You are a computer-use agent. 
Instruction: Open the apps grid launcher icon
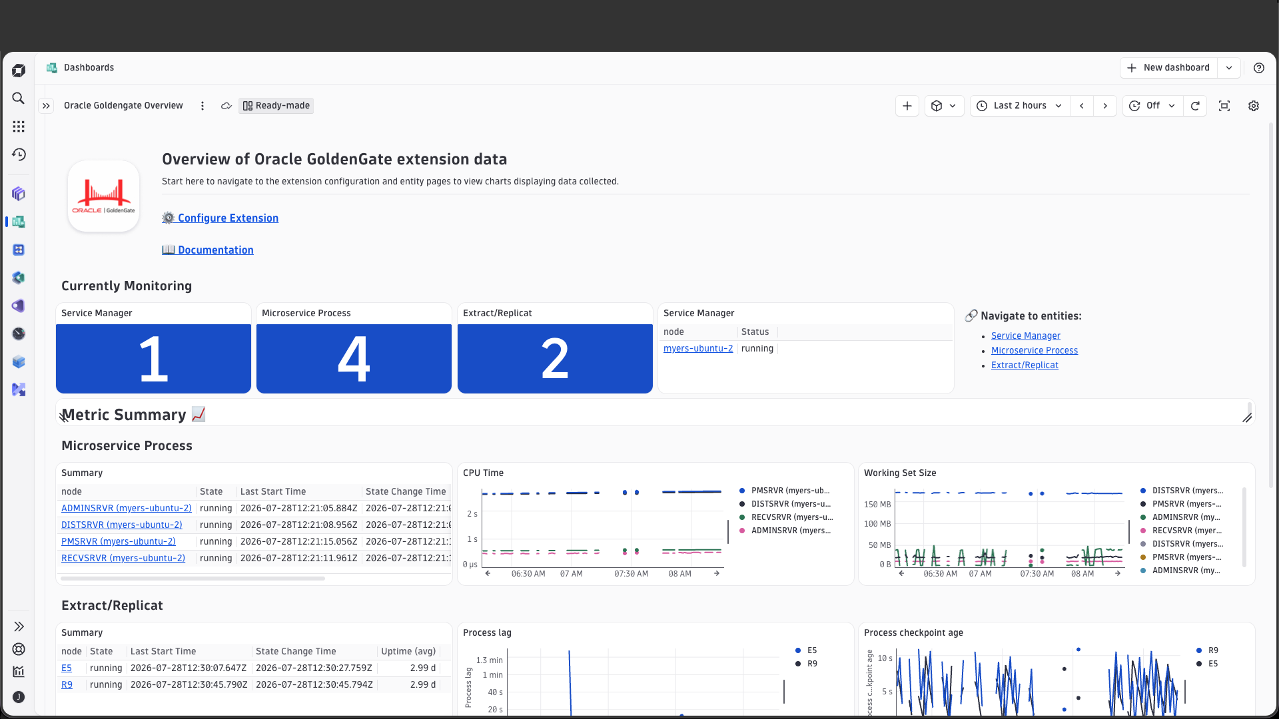[19, 126]
